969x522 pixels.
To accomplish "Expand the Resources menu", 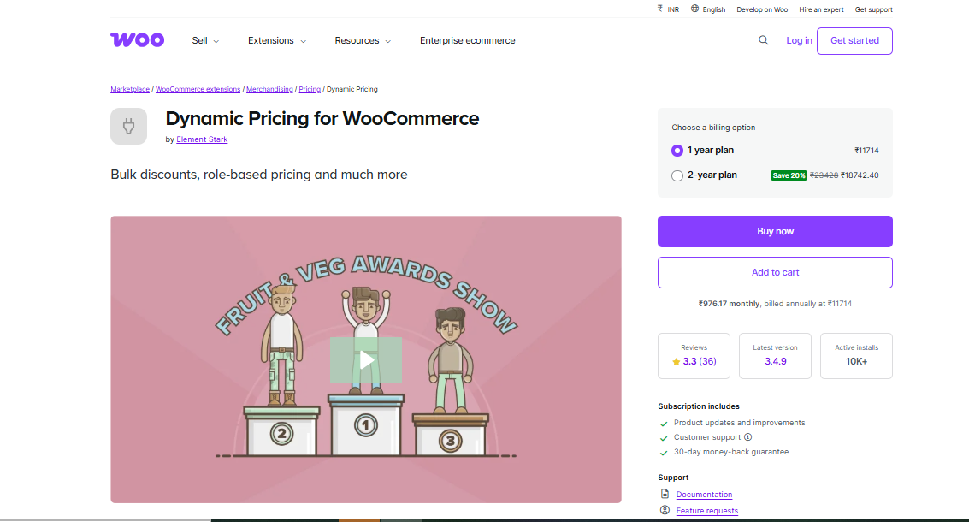I will tap(358, 40).
